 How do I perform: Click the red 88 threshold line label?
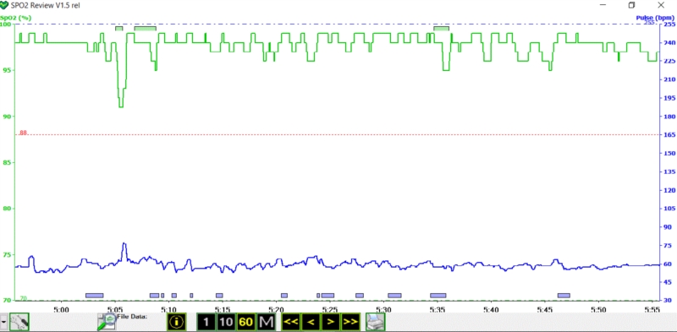(x=23, y=133)
